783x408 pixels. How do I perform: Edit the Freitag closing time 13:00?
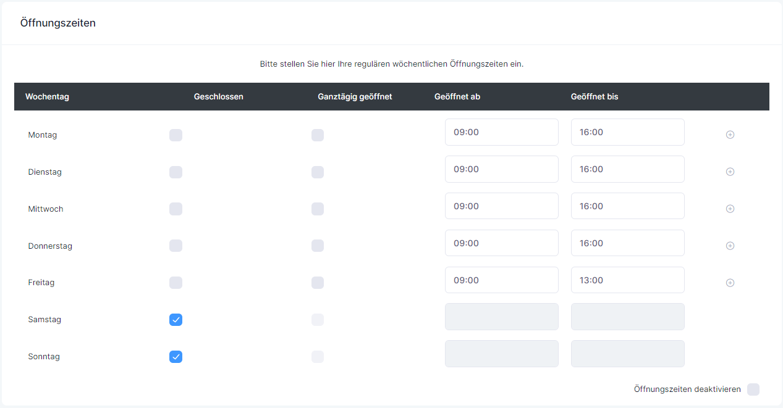point(627,280)
